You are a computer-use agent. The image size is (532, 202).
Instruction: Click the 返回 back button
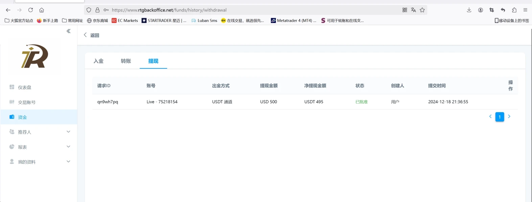(91, 35)
